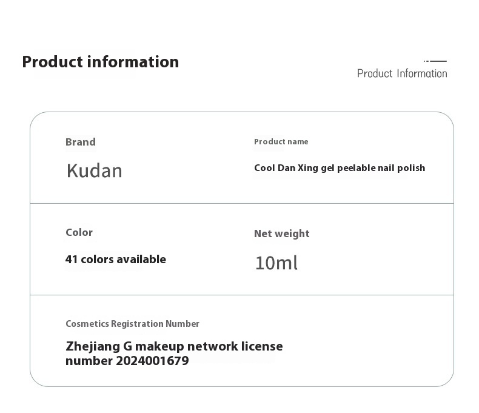Click the divider line beneath the Brand row

pos(241,203)
